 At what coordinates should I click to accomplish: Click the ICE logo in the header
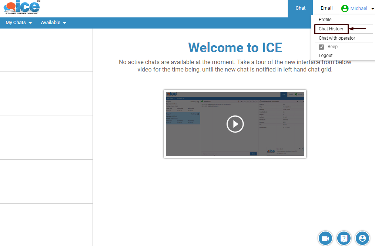point(22,7)
